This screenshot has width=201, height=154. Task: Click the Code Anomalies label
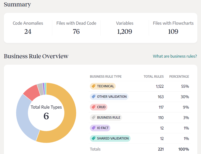[x=28, y=23]
